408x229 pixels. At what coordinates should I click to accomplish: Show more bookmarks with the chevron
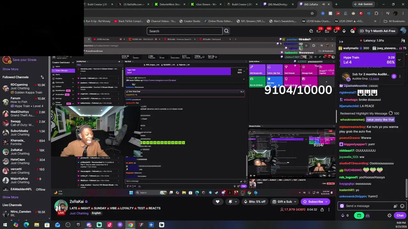pos(375,21)
